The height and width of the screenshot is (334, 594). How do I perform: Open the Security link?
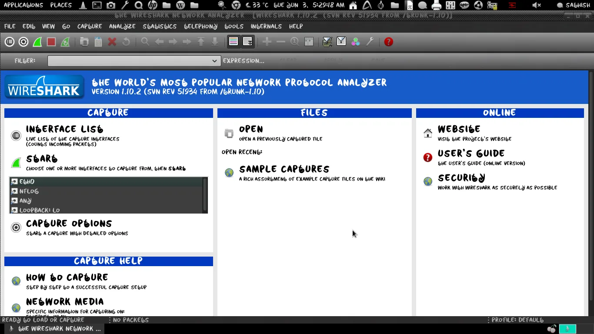click(x=461, y=178)
